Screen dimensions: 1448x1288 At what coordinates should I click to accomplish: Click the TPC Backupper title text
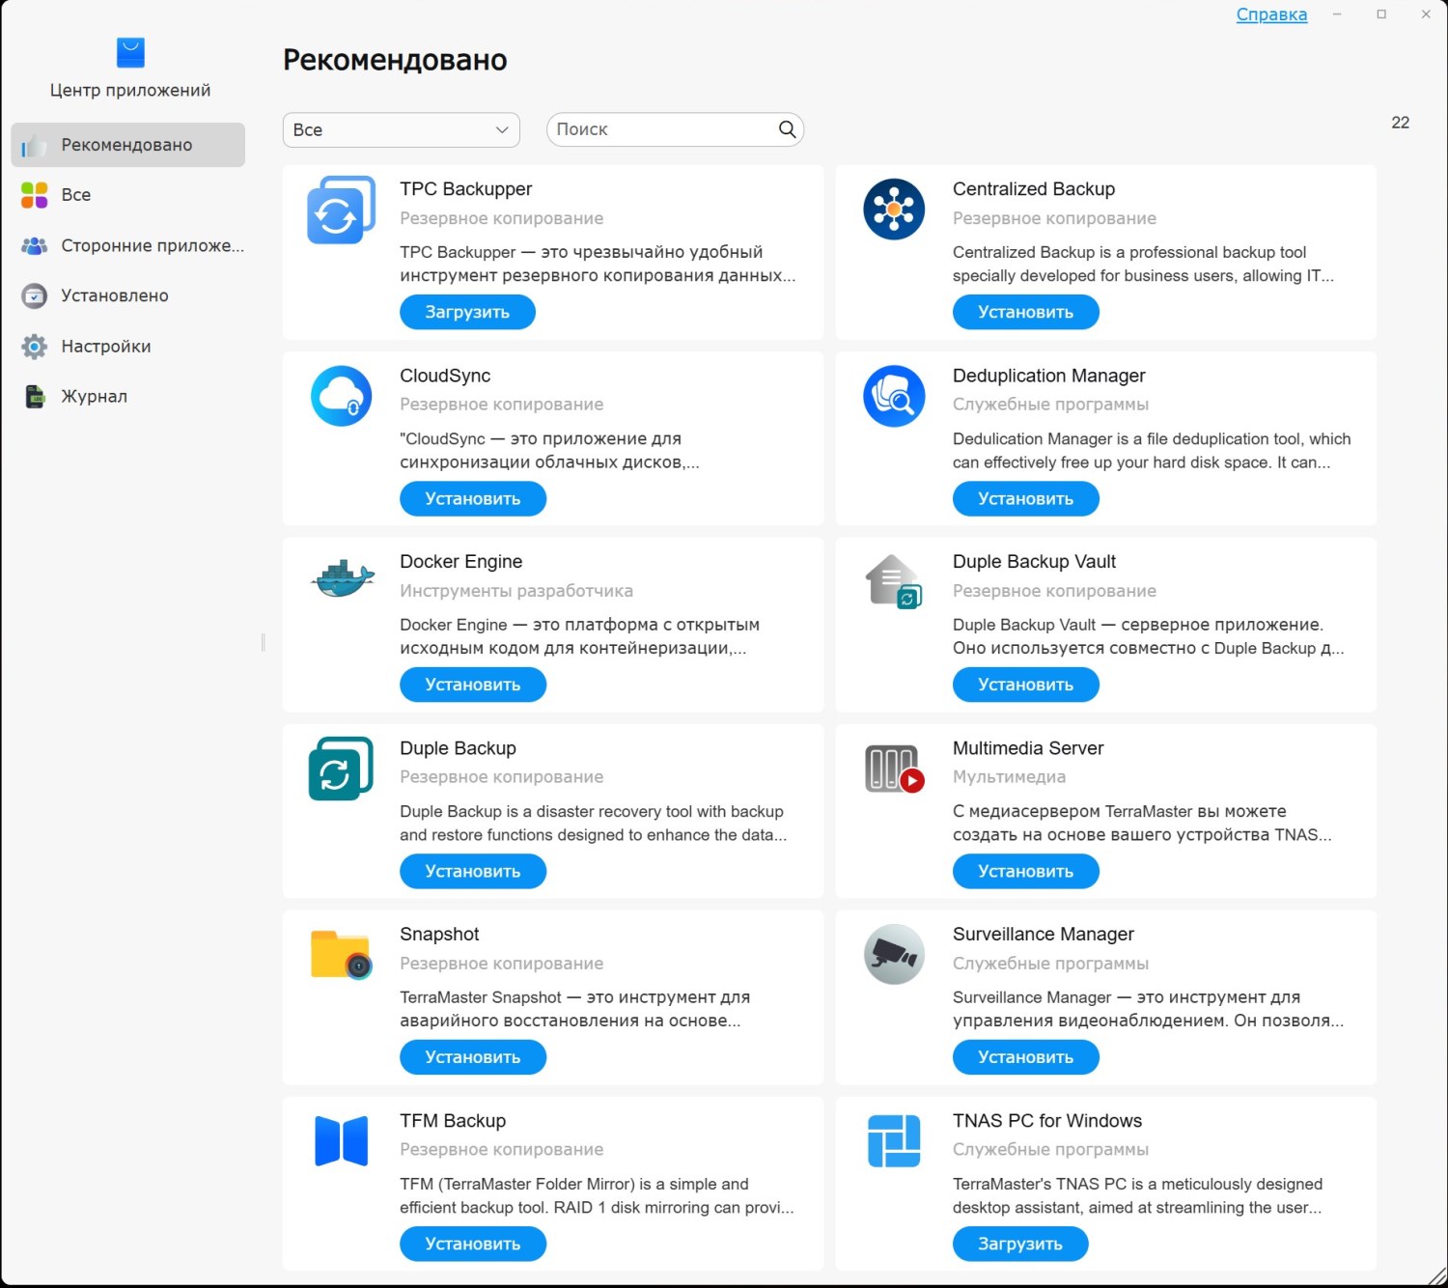tap(466, 189)
